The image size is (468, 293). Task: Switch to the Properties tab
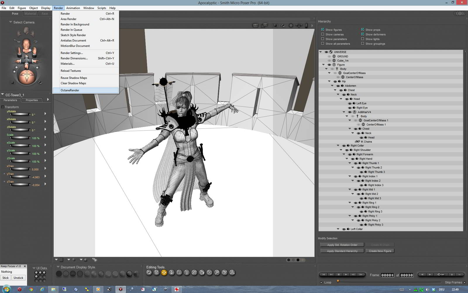[32, 100]
